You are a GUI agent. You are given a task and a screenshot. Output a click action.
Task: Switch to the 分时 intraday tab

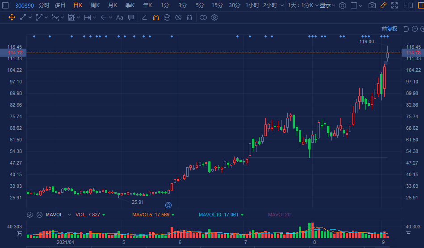coord(44,5)
